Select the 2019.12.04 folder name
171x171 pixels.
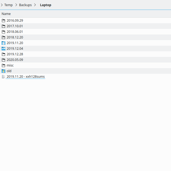15,49
